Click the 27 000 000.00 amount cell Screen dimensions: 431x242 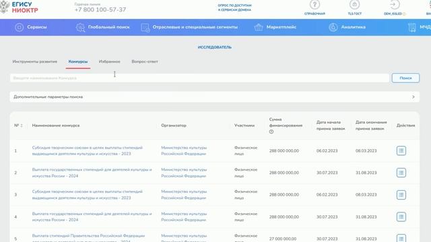coord(283,239)
